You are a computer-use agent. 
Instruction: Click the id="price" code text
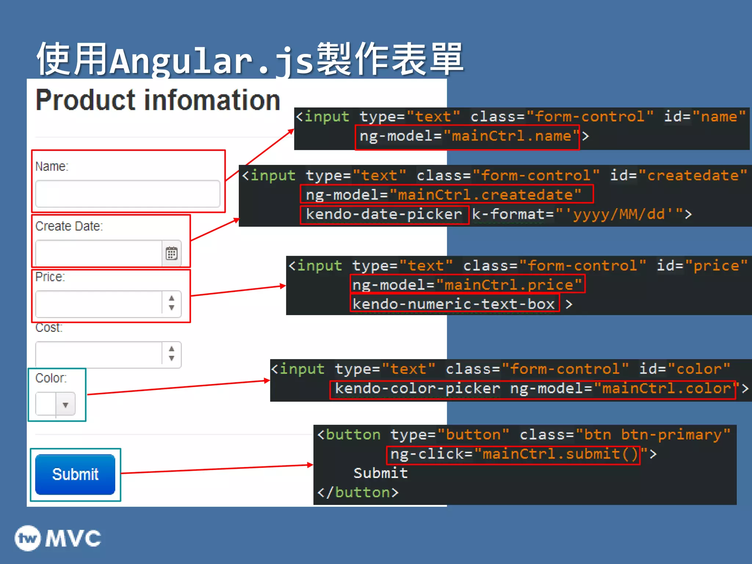point(702,265)
